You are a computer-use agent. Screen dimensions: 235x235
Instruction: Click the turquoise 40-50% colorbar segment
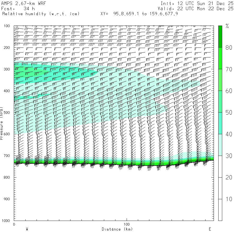coord(220,123)
